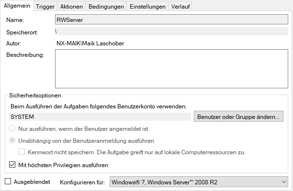
Task: Click the author name NX-MAIK\Maik Laschober
Action: (x=90, y=43)
